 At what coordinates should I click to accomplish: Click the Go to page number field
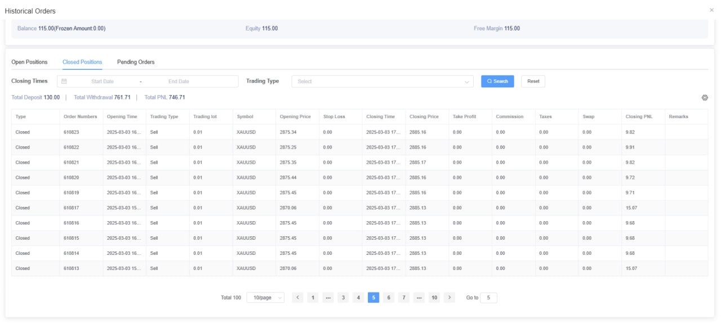[x=488, y=298]
